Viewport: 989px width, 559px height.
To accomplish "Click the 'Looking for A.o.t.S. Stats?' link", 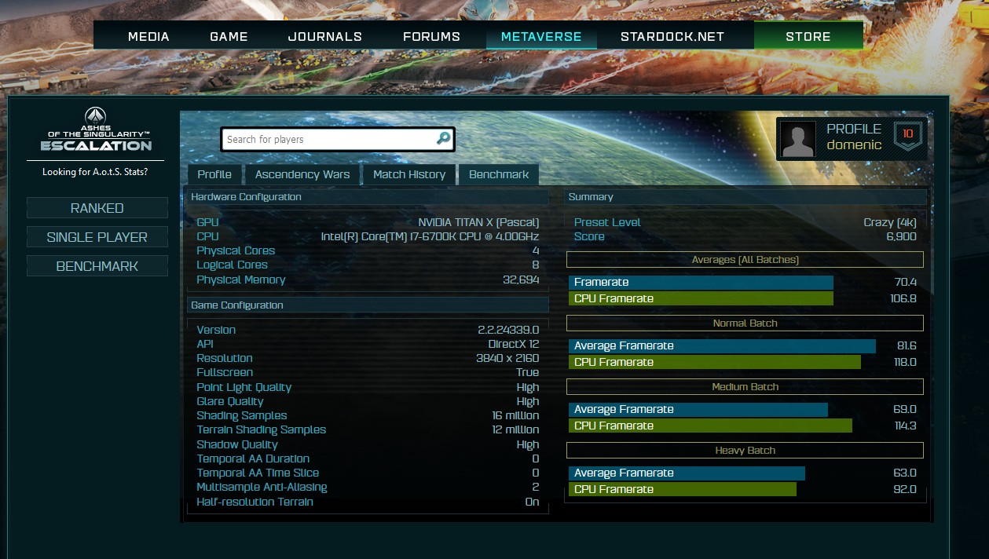I will 95,172.
